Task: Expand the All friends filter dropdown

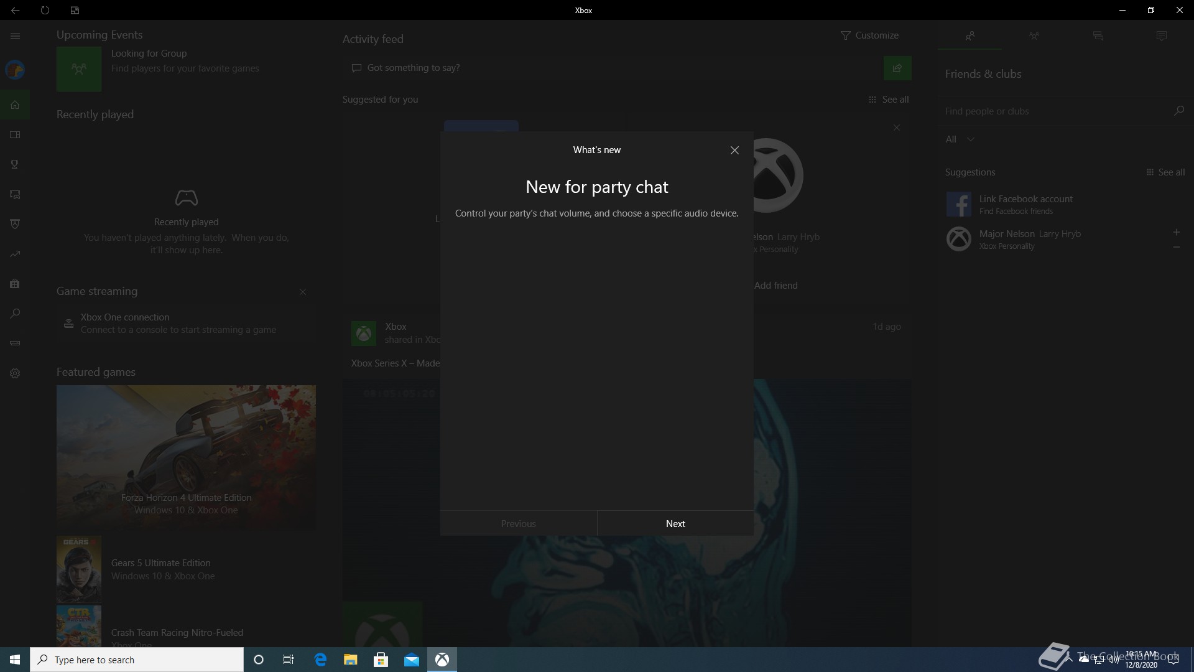Action: click(x=960, y=139)
